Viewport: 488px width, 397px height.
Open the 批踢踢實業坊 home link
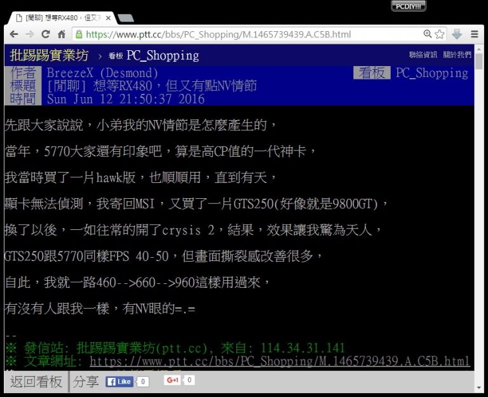pos(49,55)
